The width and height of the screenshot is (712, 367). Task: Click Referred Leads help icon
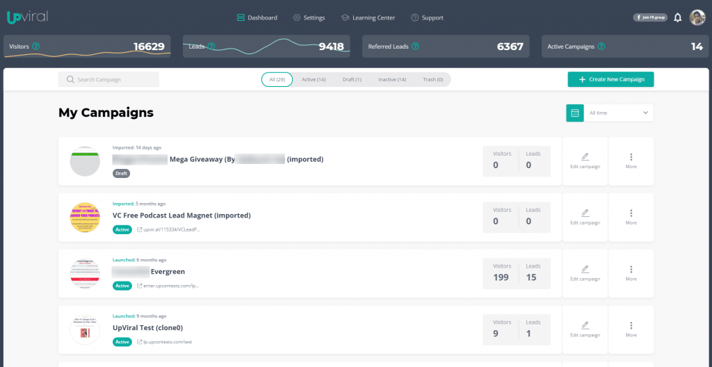point(415,47)
